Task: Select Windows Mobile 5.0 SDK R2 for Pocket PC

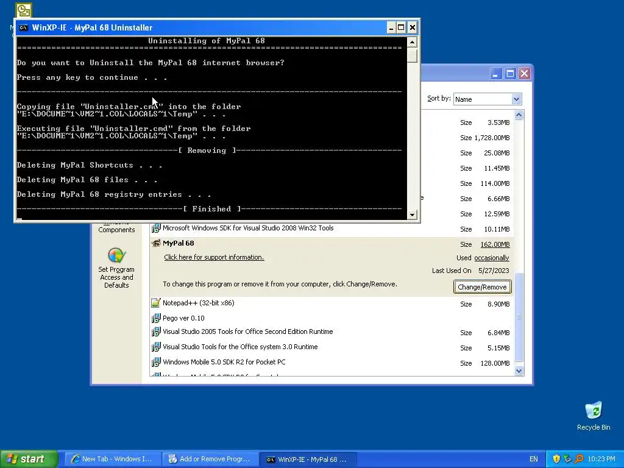Action: pyautogui.click(x=224, y=362)
